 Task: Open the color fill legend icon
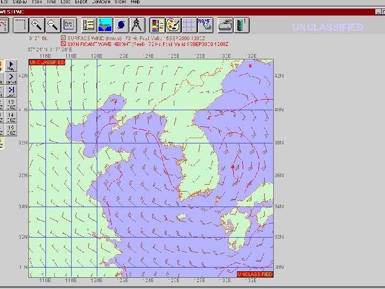tap(157, 25)
